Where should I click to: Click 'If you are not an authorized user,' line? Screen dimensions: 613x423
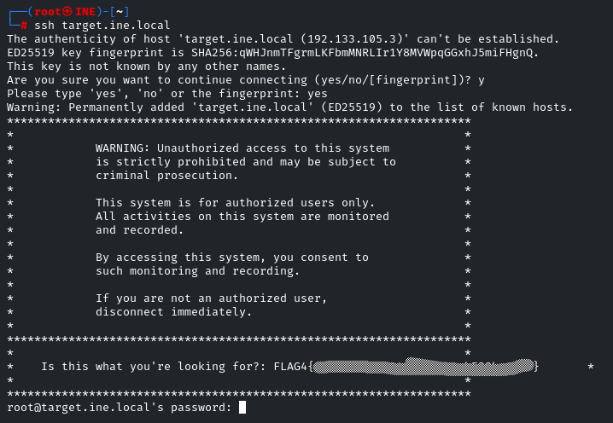[212, 298]
